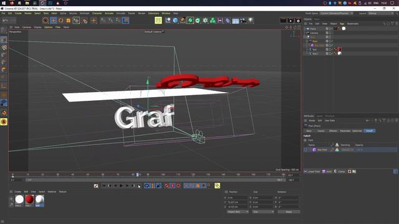Click the timeline playhead marker

point(137,175)
